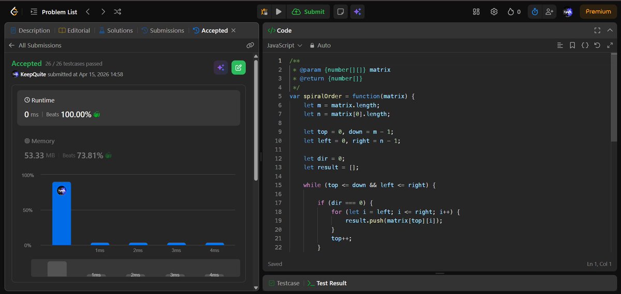The height and width of the screenshot is (294, 621).
Task: Switch to the Solutions tab
Action: pos(116,30)
